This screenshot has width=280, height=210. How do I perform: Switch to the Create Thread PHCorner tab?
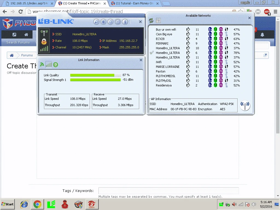[82, 3]
